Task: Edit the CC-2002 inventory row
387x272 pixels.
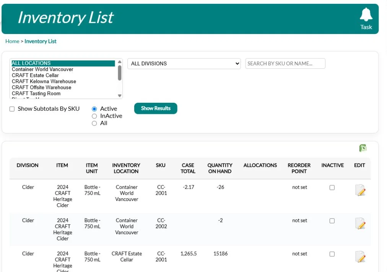Action: [x=360, y=223]
